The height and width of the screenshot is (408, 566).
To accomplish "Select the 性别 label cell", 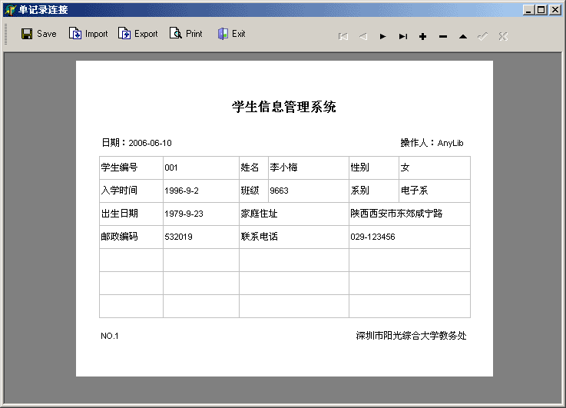I will click(x=374, y=168).
